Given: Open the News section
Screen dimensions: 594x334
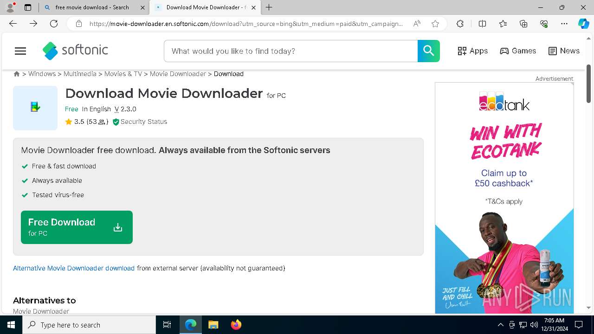Looking at the screenshot, I should [564, 51].
